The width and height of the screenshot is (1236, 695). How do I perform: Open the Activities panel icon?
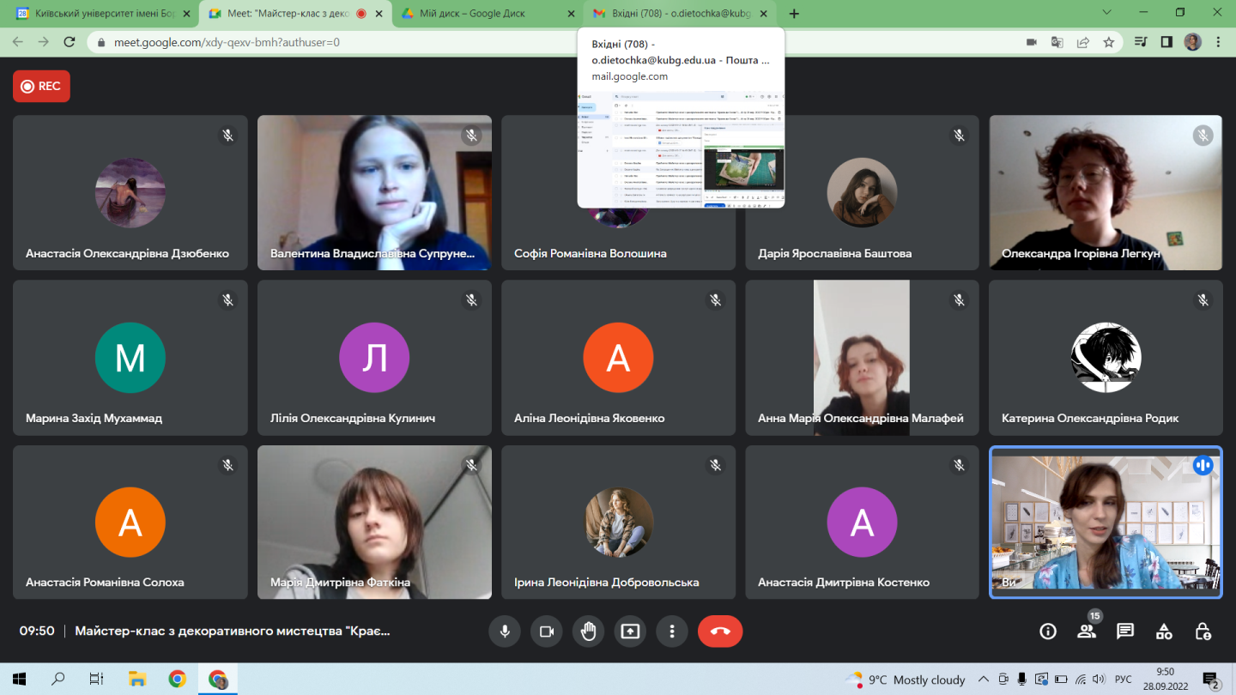[x=1164, y=632]
